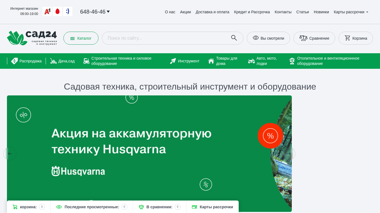Open the Новинки page
Viewport: 380px width, 213px height.
tap(321, 12)
